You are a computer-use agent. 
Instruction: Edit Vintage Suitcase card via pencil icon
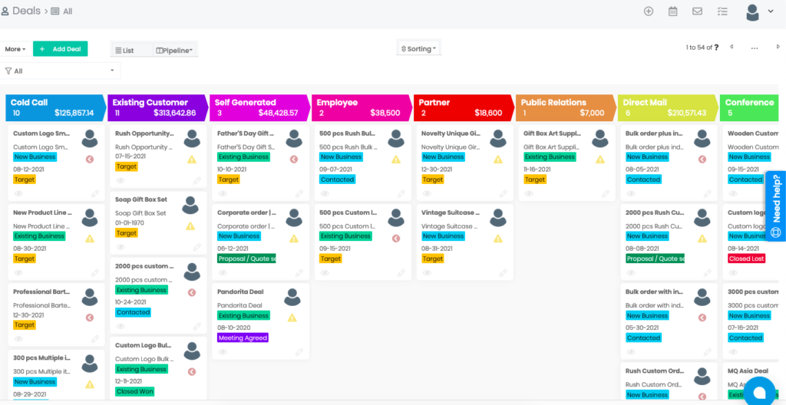(504, 272)
